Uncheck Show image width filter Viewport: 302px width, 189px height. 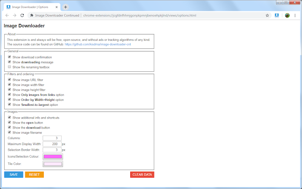pyautogui.click(x=9, y=84)
